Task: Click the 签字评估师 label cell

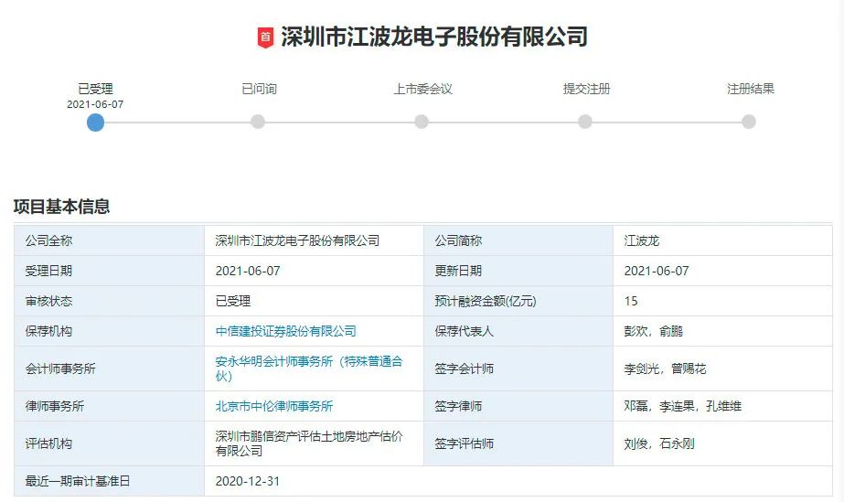Action: (x=518, y=443)
